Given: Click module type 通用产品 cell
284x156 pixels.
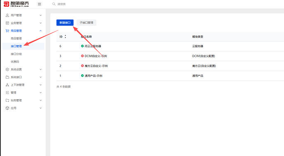Looking at the screenshot, I should (198, 76).
